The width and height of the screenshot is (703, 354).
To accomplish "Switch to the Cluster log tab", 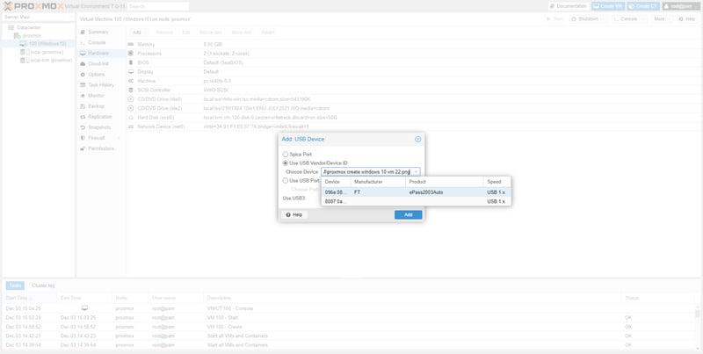I will pos(44,285).
